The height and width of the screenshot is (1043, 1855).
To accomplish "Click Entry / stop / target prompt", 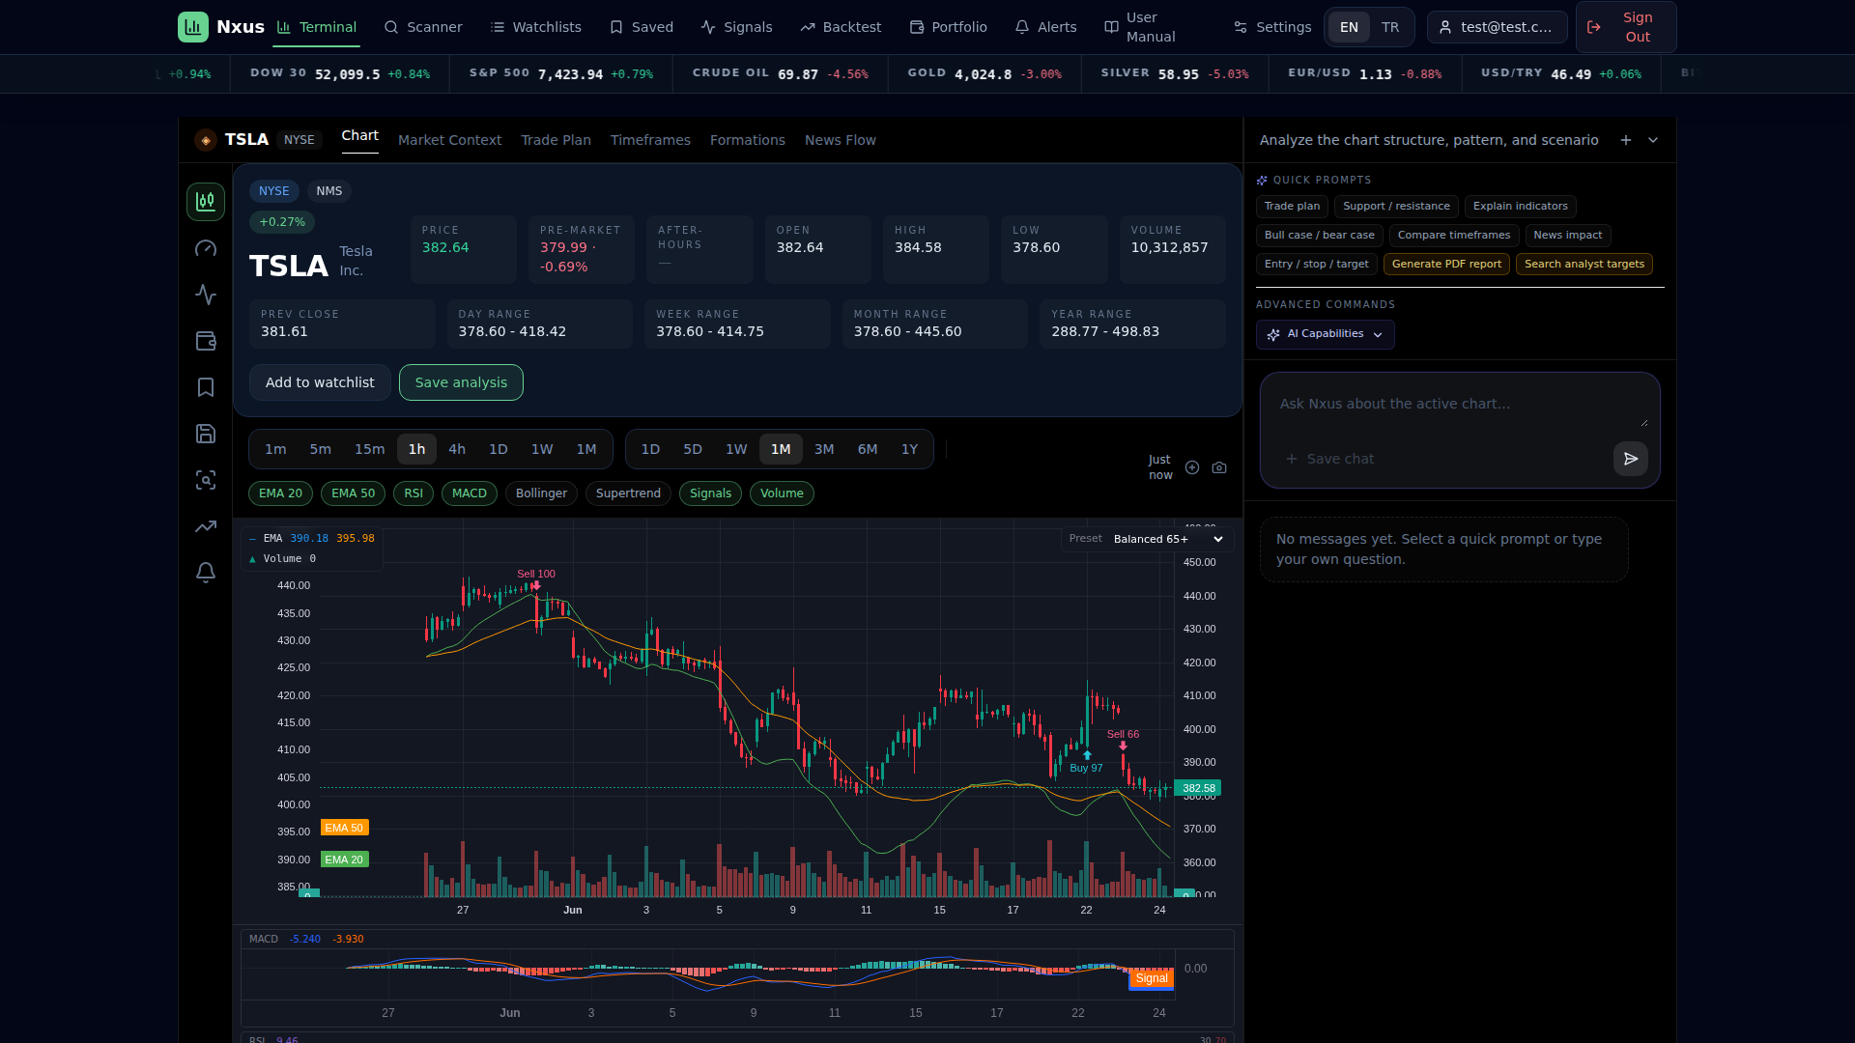I will (1316, 265).
